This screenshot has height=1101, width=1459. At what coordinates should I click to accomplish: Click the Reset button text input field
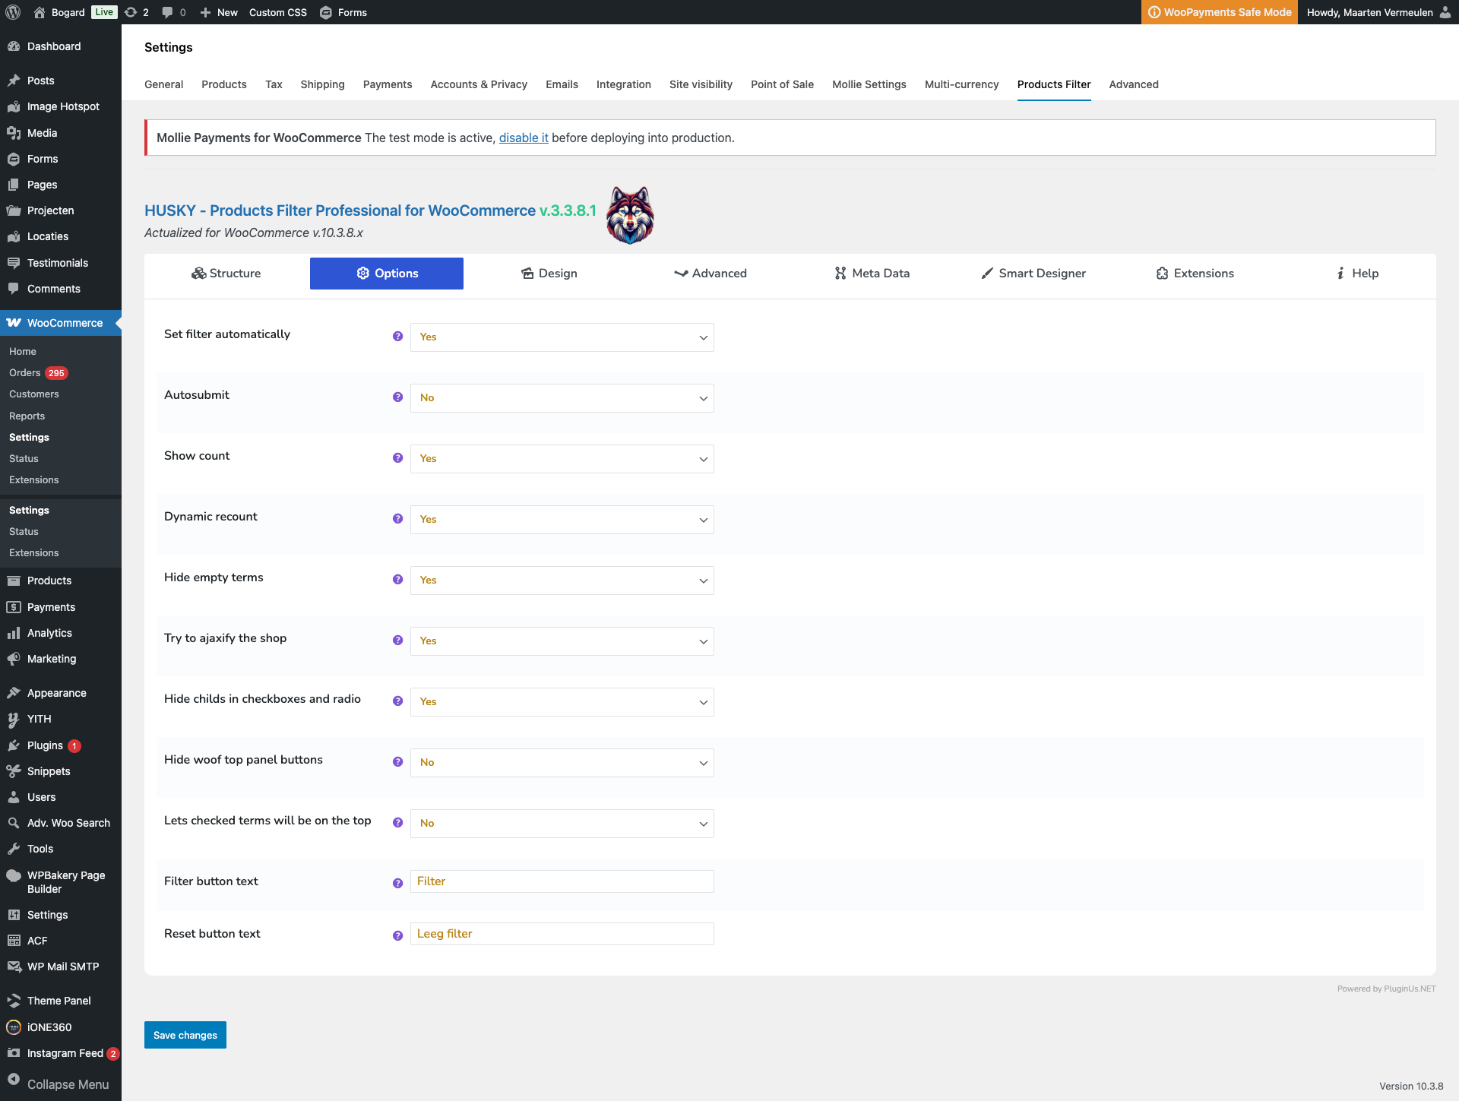pos(562,934)
